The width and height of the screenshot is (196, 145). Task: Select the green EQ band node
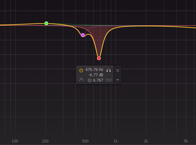click(46, 23)
